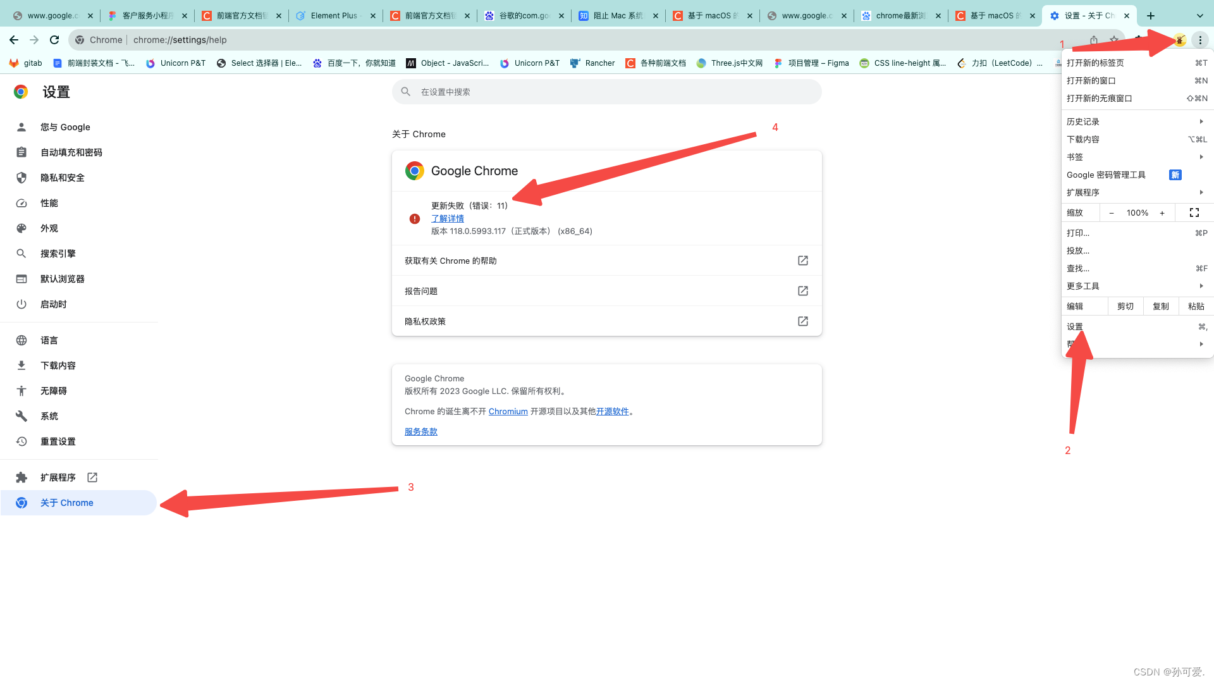
Task: Open 外观 settings
Action: [x=78, y=228]
